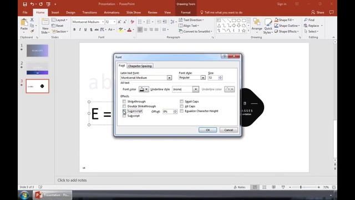
Task: Click the ribbon Font Color icon
Action: click(129, 29)
